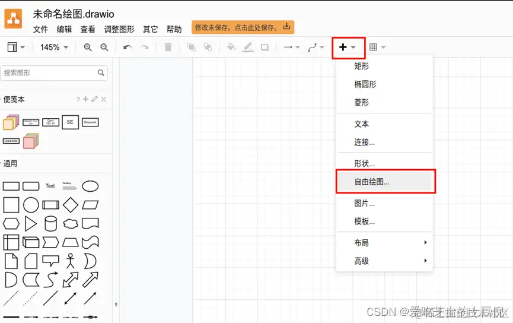Select the actor stick figure shape

(71, 261)
